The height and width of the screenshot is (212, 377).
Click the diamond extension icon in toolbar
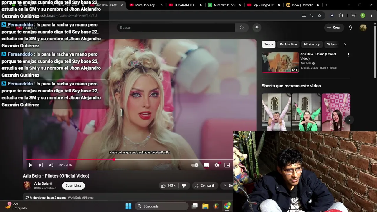click(x=332, y=16)
